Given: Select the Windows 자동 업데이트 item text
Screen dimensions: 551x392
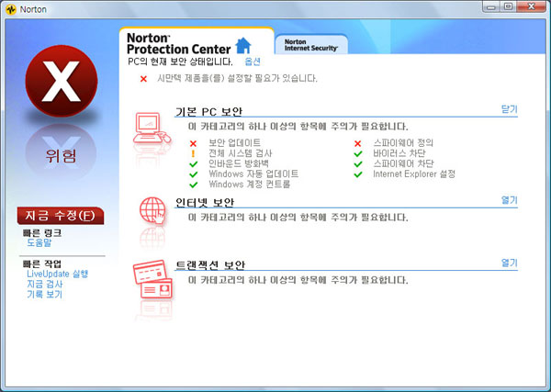Looking at the screenshot, I should [x=253, y=174].
